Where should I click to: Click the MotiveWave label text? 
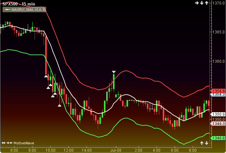[x=24, y=143]
